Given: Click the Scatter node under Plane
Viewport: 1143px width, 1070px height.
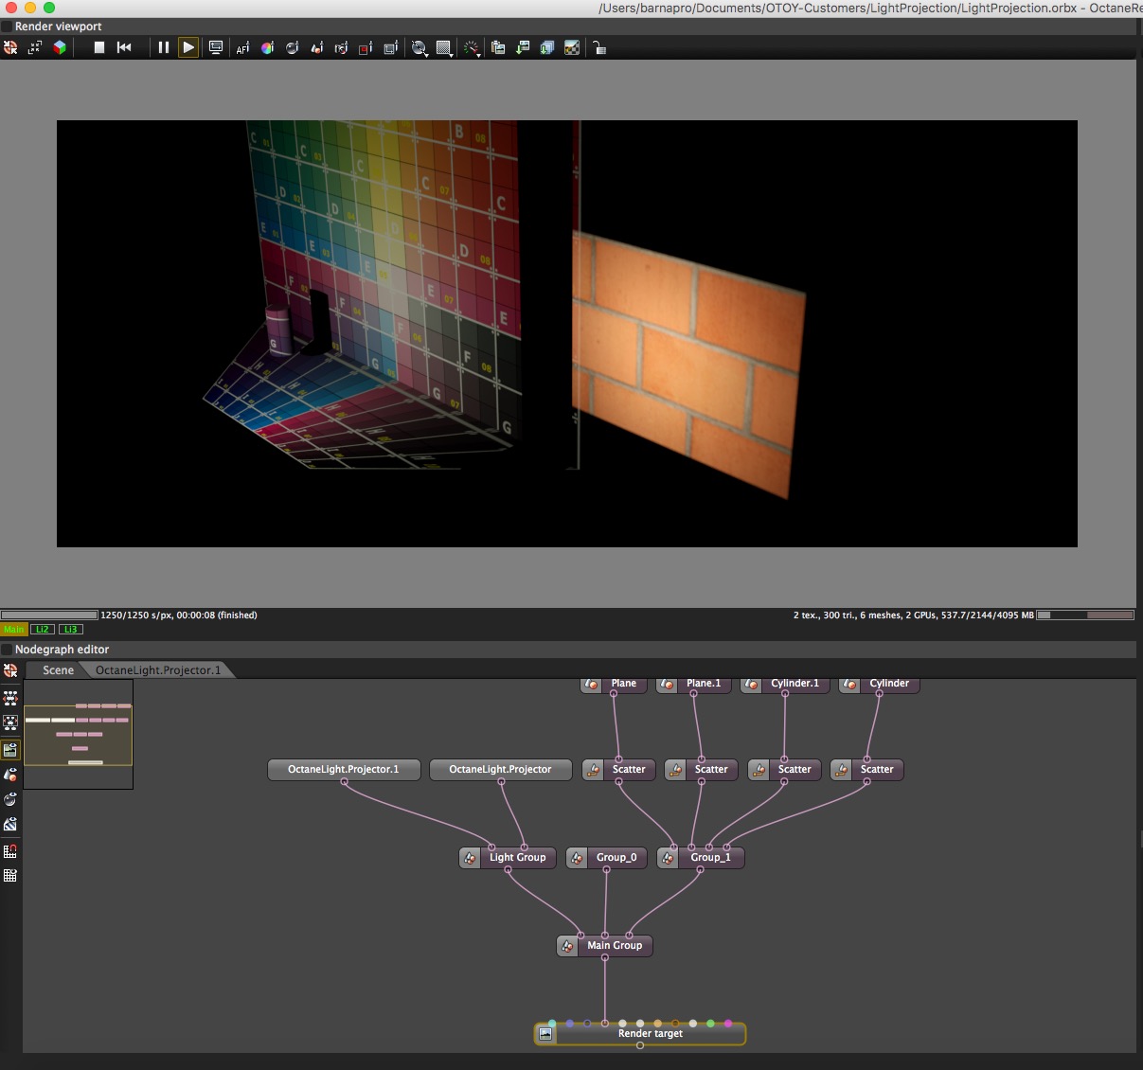Looking at the screenshot, I should click(618, 769).
